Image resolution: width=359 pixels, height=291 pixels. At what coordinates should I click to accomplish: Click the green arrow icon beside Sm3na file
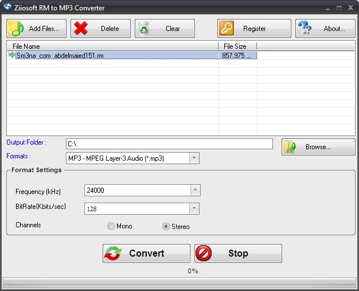click(x=11, y=55)
